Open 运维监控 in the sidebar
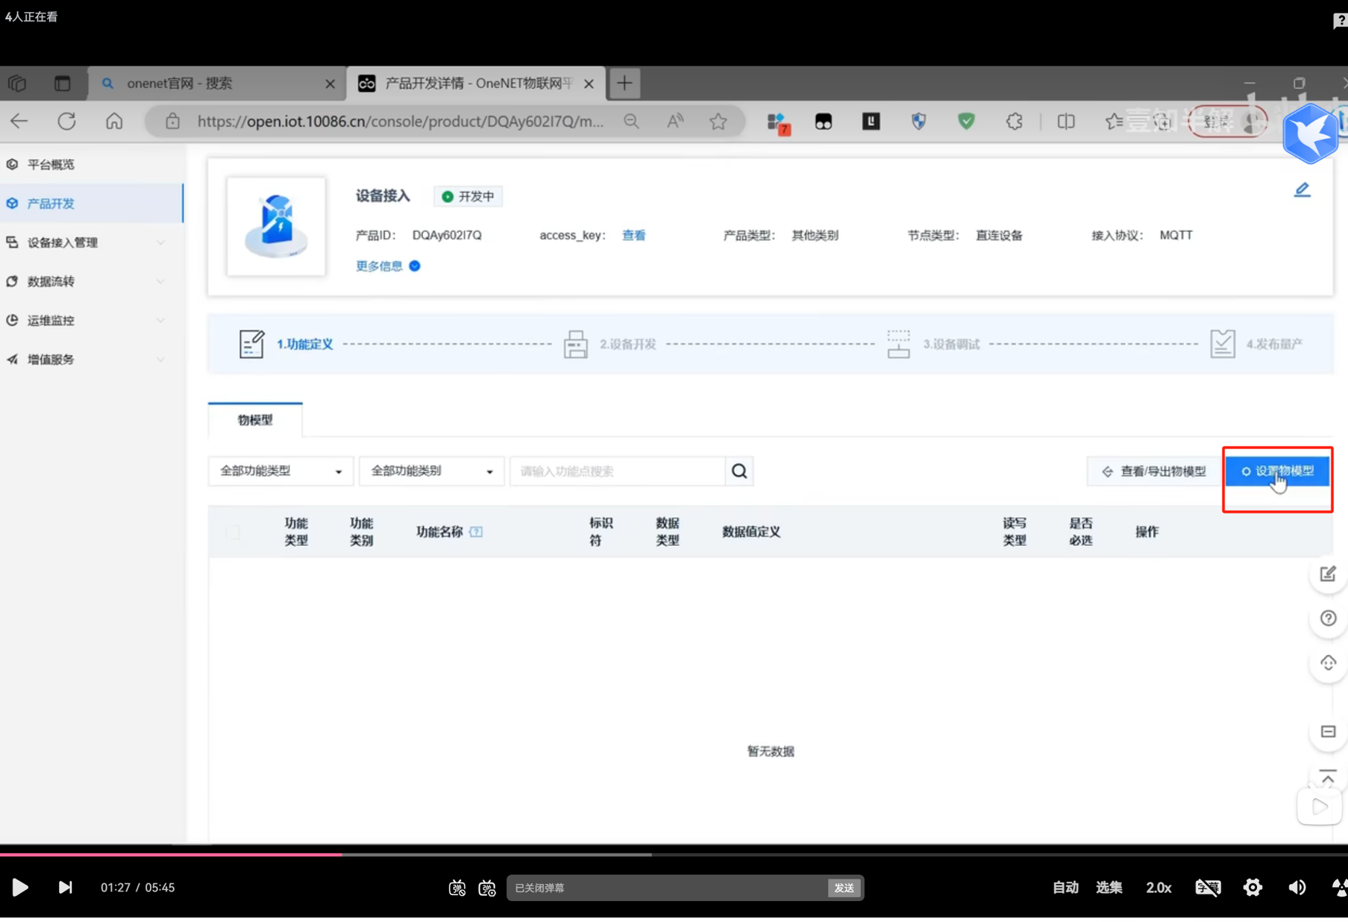This screenshot has height=922, width=1348. click(50, 320)
